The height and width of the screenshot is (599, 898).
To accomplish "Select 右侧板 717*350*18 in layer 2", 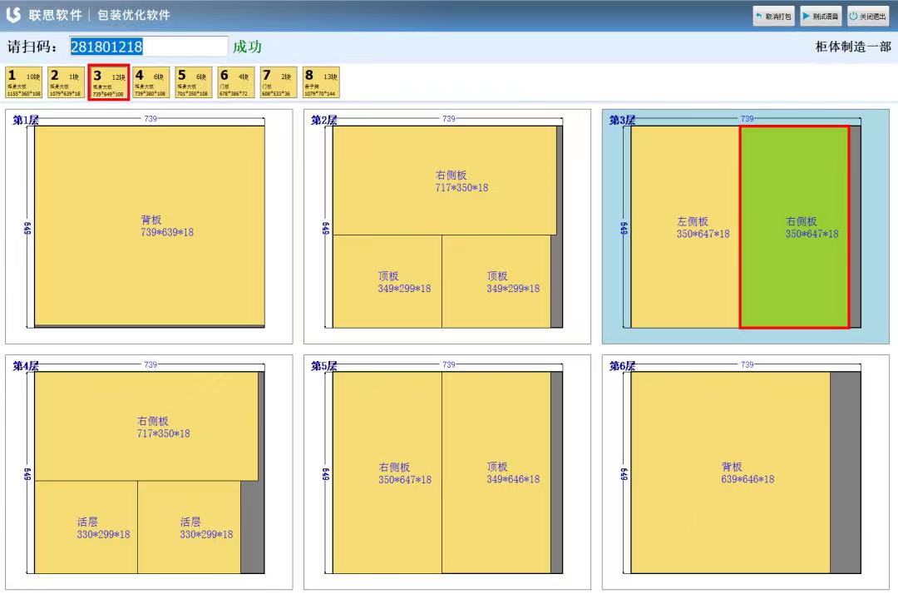I will pyautogui.click(x=444, y=181).
